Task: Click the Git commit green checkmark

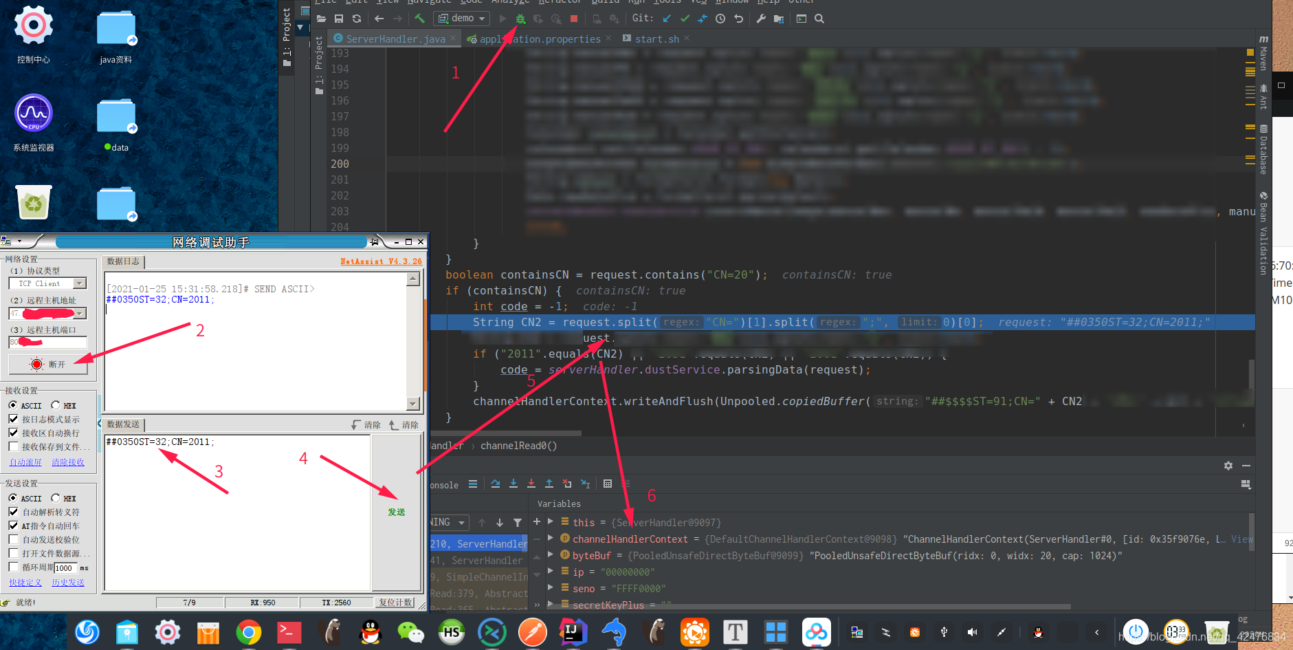Action: tap(685, 19)
